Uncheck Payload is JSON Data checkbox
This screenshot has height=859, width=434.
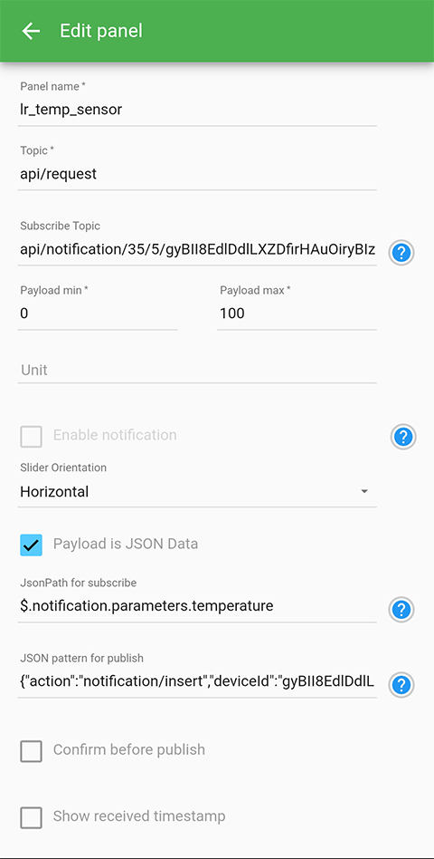click(x=31, y=545)
